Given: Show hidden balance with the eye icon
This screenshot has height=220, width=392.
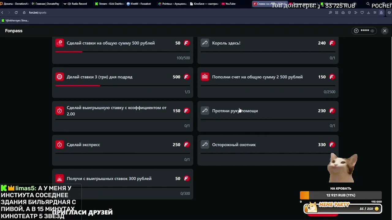Looking at the screenshot, I should click(372, 31).
